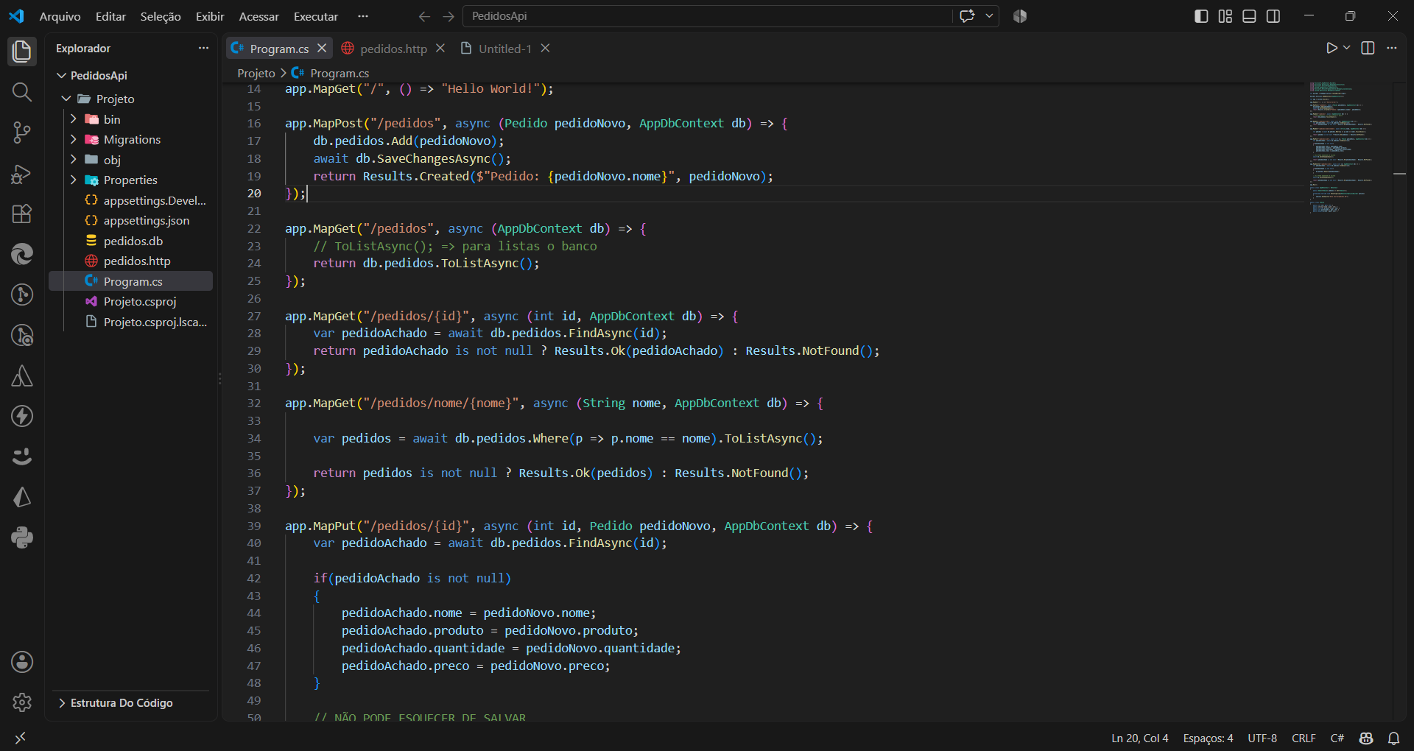
Task: Open the Run button dropdown arrow
Action: click(x=1346, y=48)
